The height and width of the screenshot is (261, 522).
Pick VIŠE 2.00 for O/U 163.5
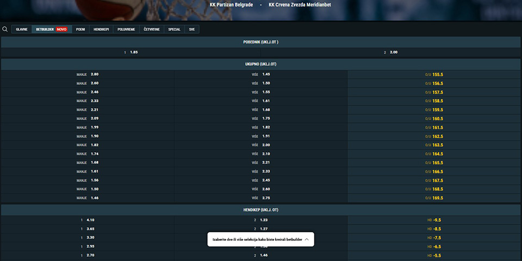[260, 145]
